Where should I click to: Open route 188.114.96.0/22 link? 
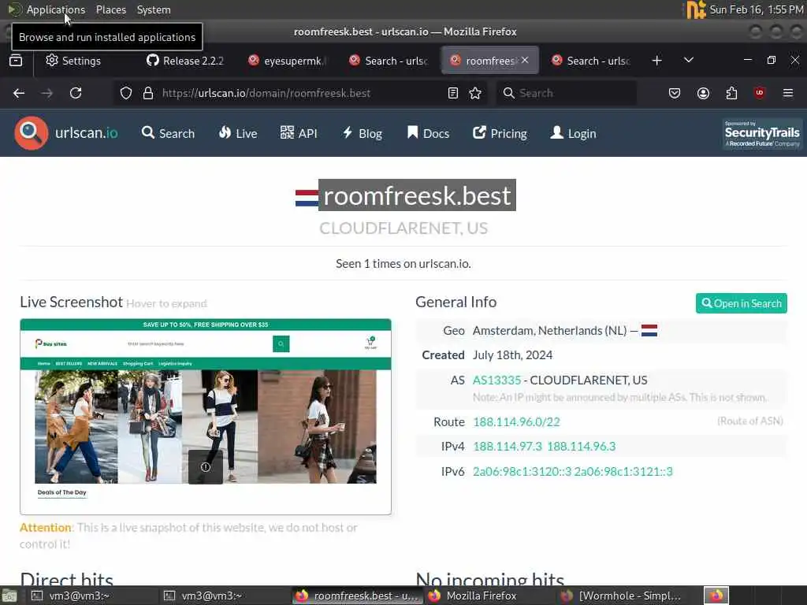click(516, 422)
